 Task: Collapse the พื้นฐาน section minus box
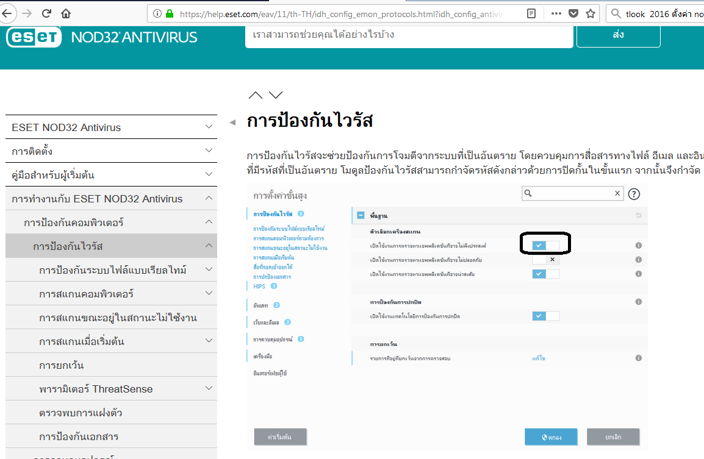tap(361, 215)
